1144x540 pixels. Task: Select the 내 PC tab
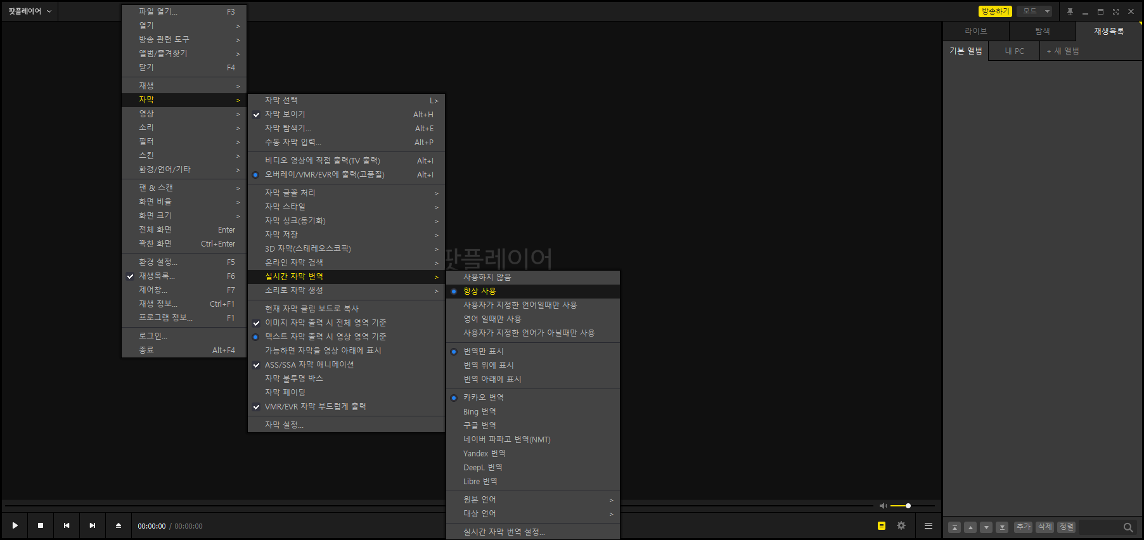1014,51
